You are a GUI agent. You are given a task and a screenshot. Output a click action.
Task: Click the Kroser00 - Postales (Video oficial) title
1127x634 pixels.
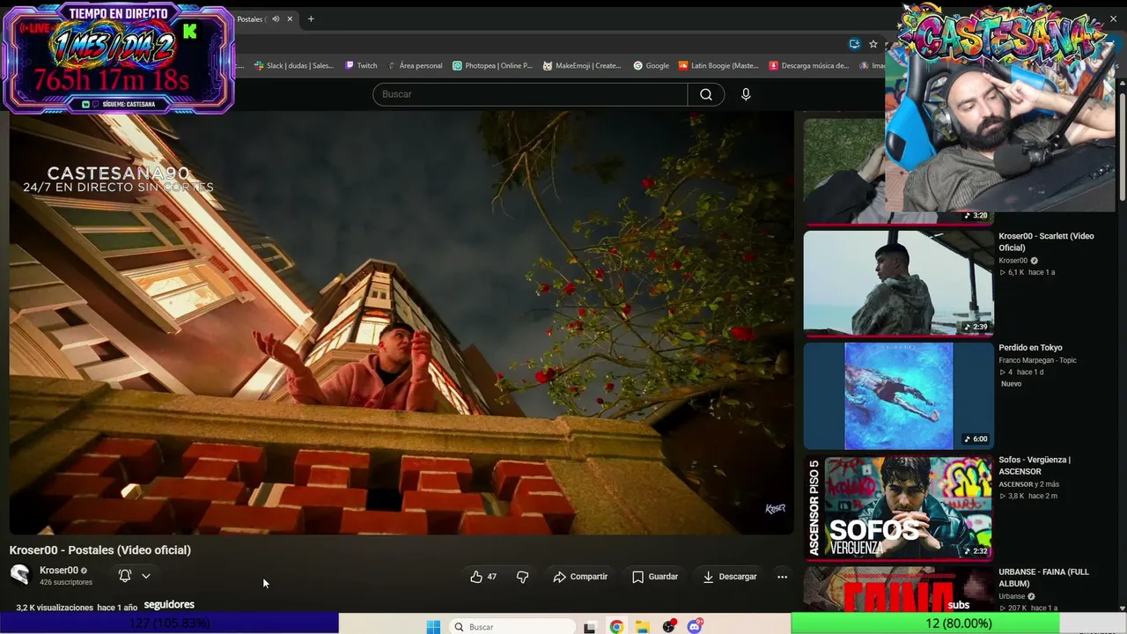pyautogui.click(x=100, y=550)
